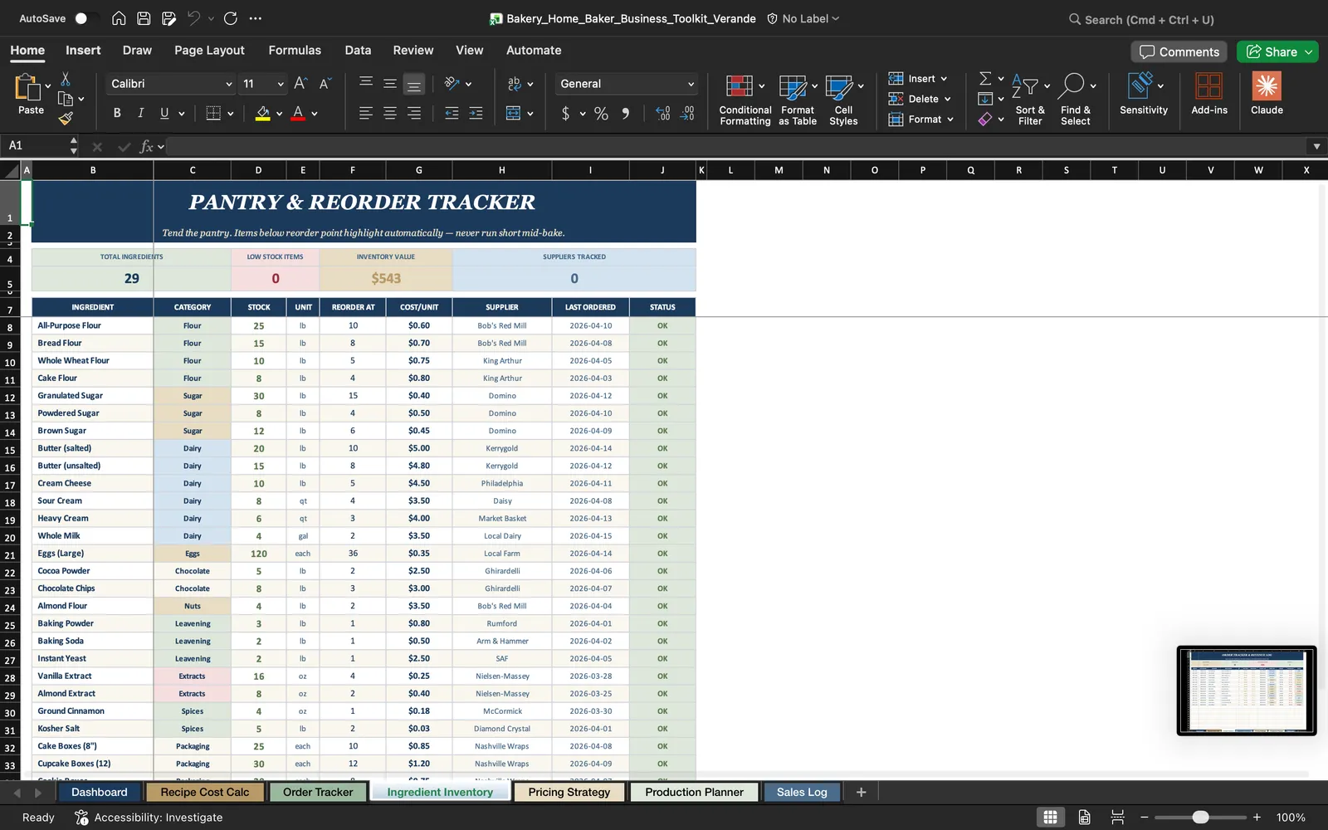Open the Pricing Strategy sheet
1328x830 pixels.
point(569,792)
